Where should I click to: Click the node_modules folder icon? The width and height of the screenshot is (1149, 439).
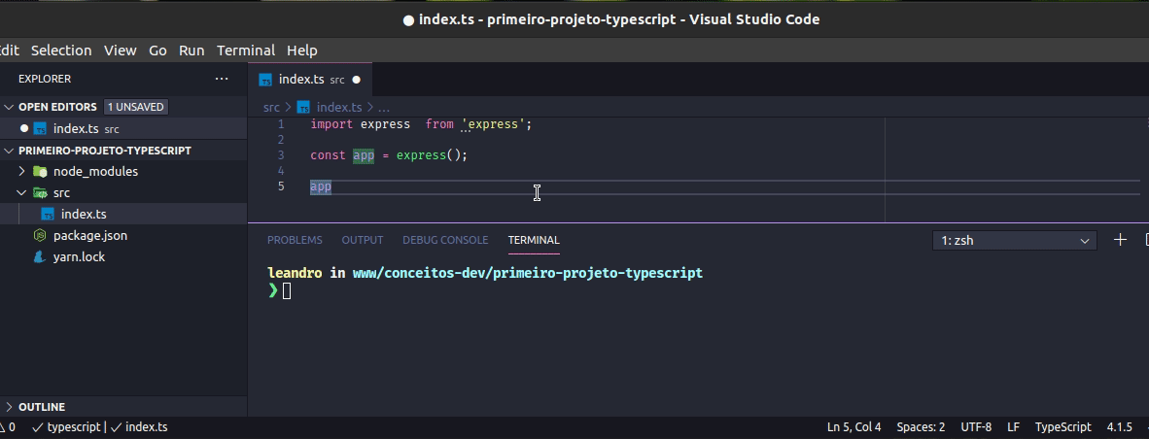point(40,171)
